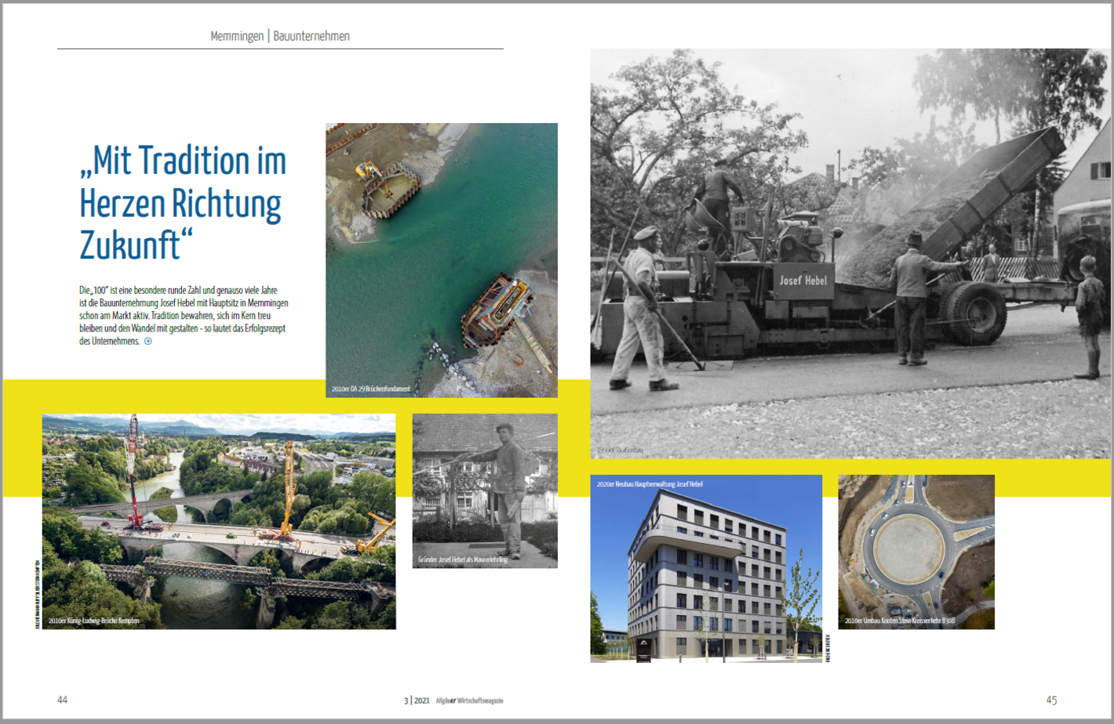The image size is (1114, 724).
Task: Click the circled arrow after "des Unternehmens."
Action: (x=147, y=342)
